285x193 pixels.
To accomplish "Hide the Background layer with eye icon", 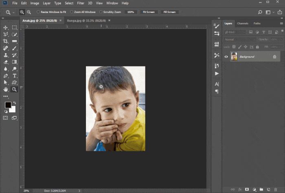I will point(226,57).
